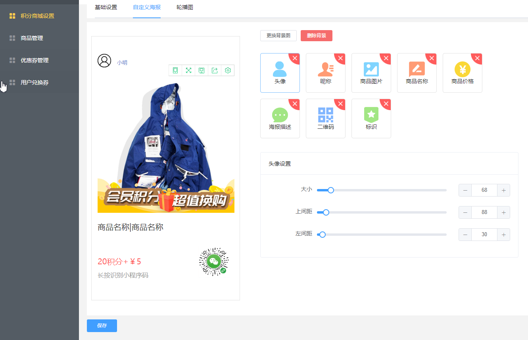Screen dimensions: 528x340
Task: Click the 商品名称|商品名称 text on poster
Action: 131,227
